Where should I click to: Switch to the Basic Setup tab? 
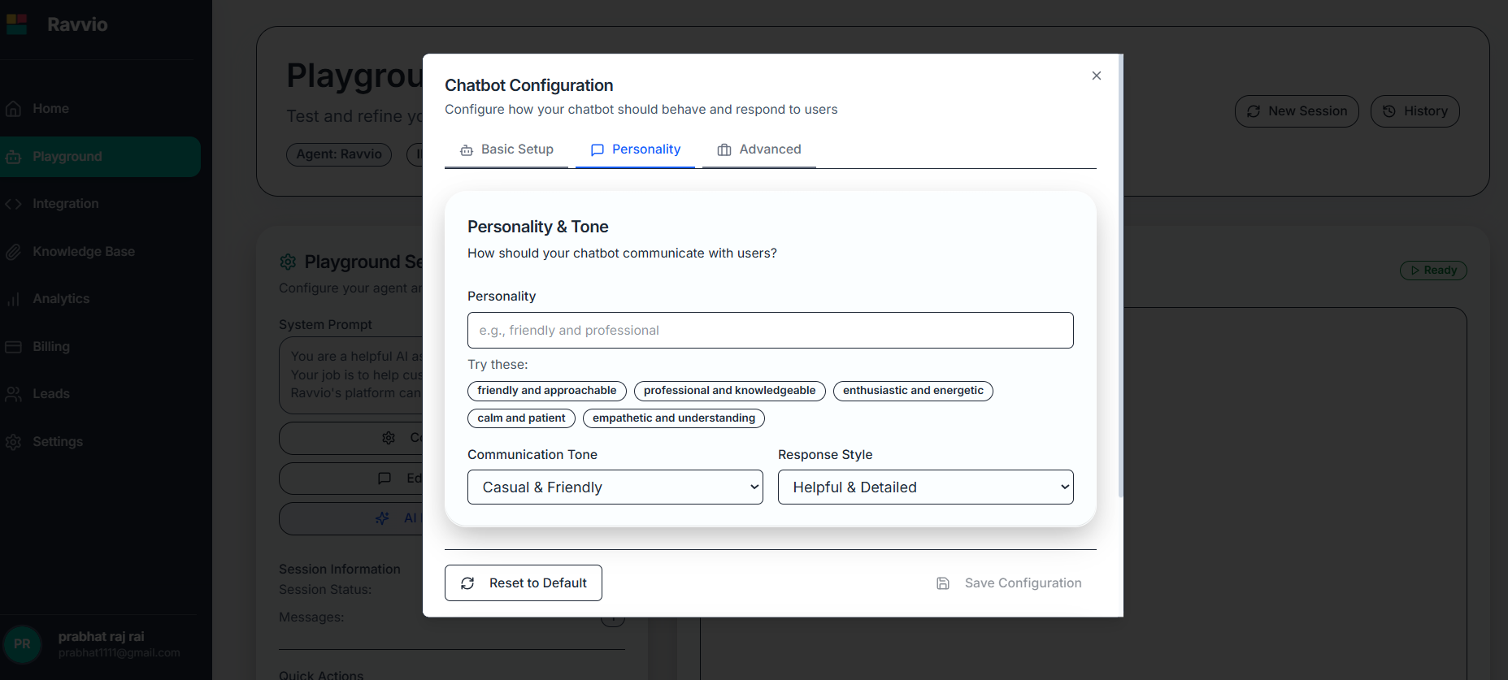[x=506, y=149]
